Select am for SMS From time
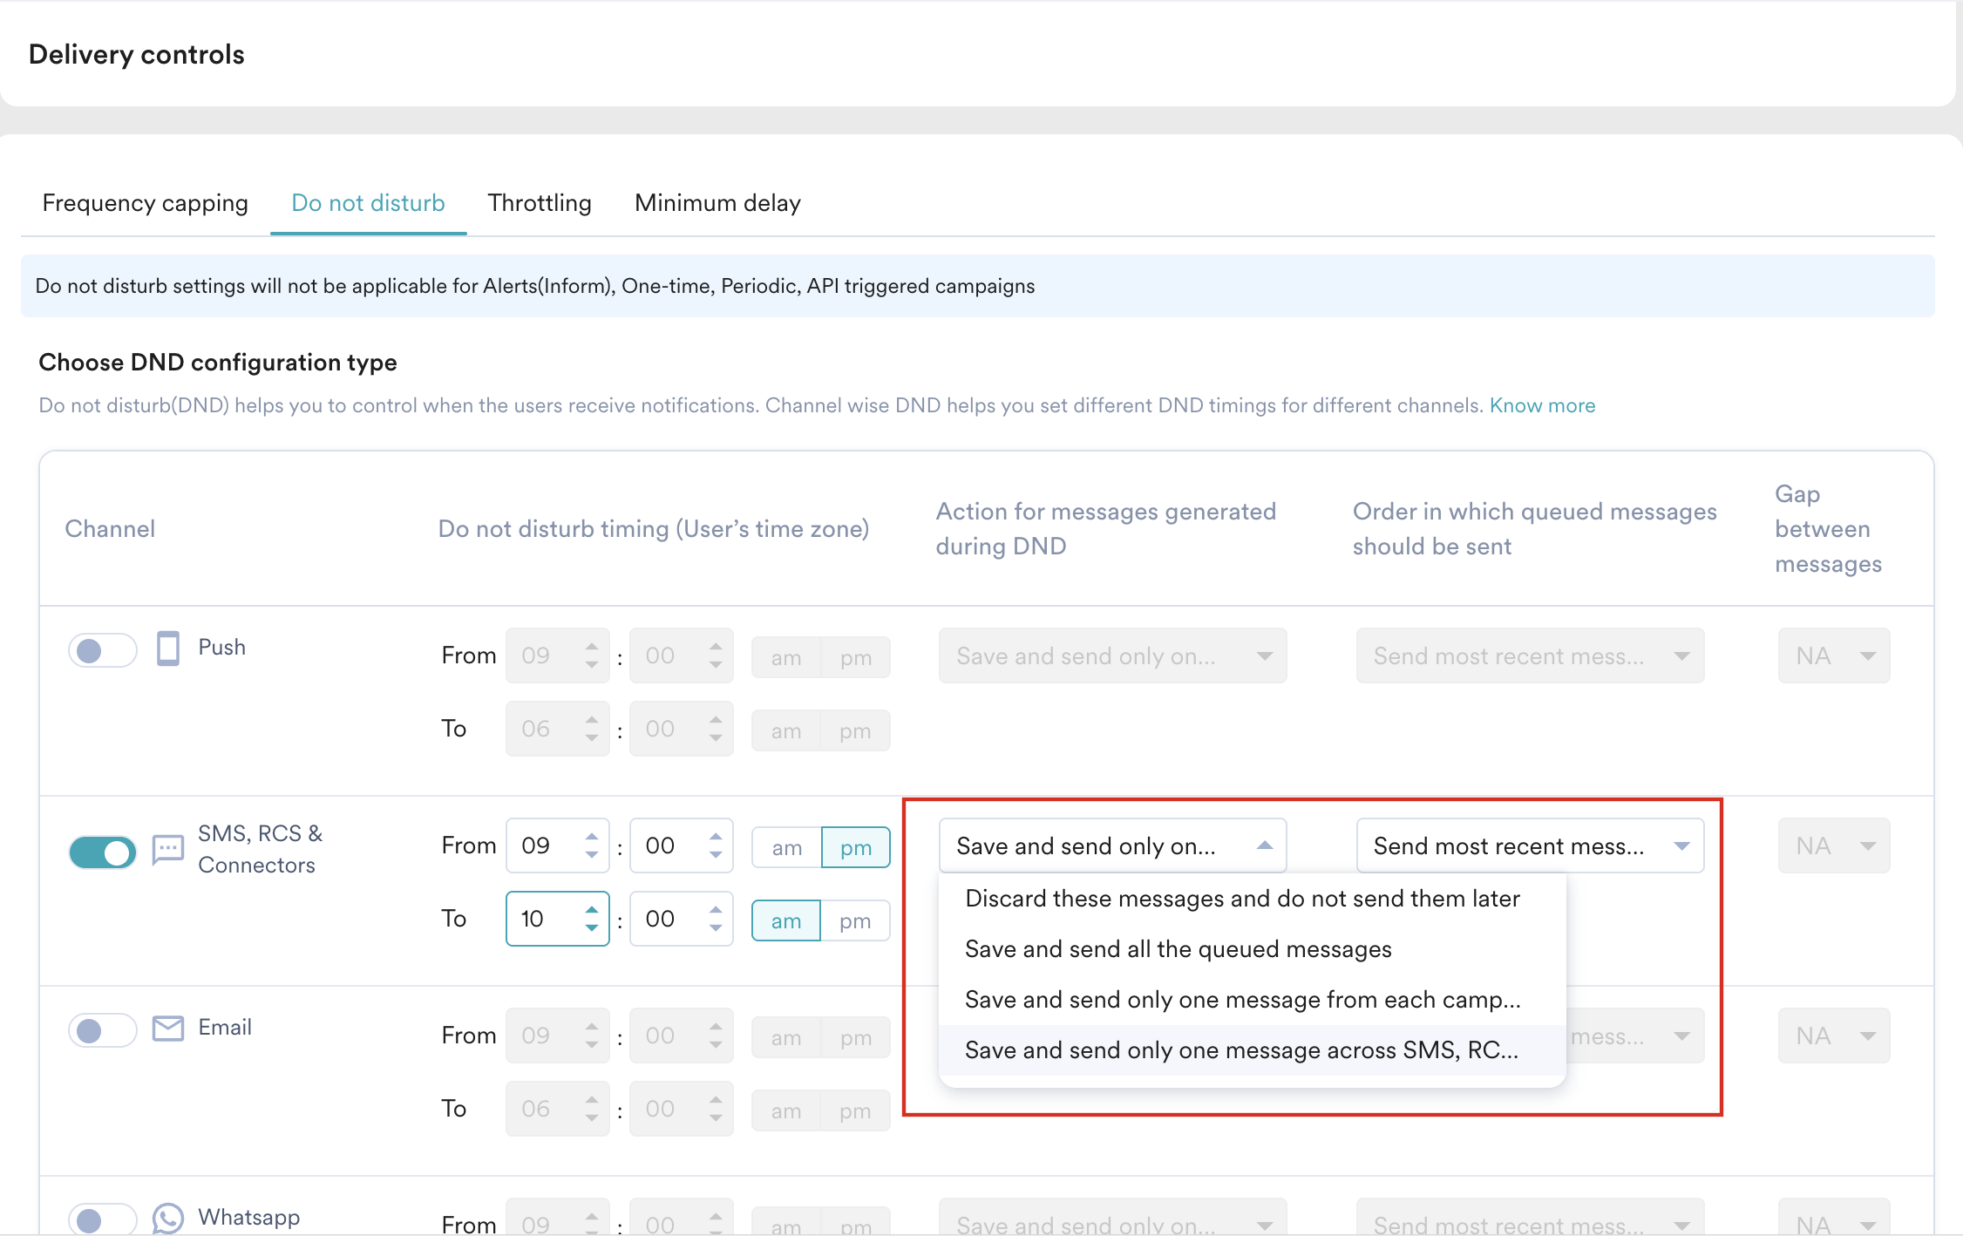This screenshot has width=1963, height=1236. click(786, 847)
